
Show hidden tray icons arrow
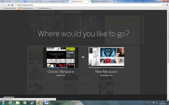[151, 103]
